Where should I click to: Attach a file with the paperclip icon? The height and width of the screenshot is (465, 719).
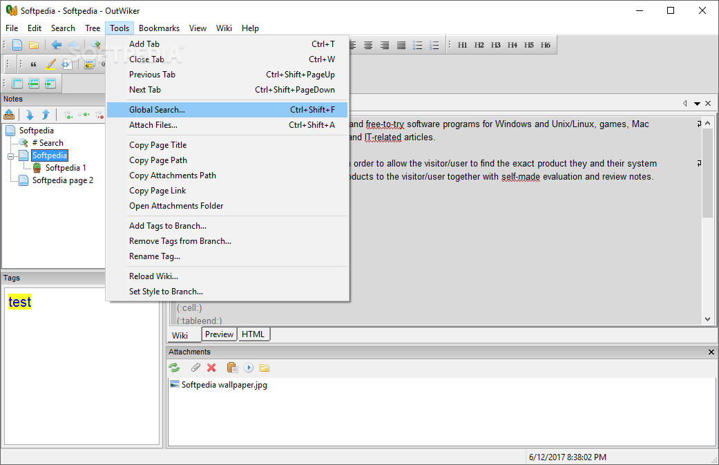coord(195,368)
